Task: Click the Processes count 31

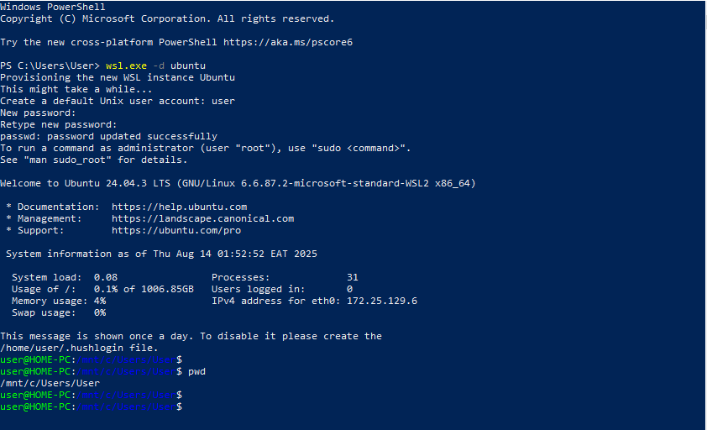Action: (x=352, y=277)
